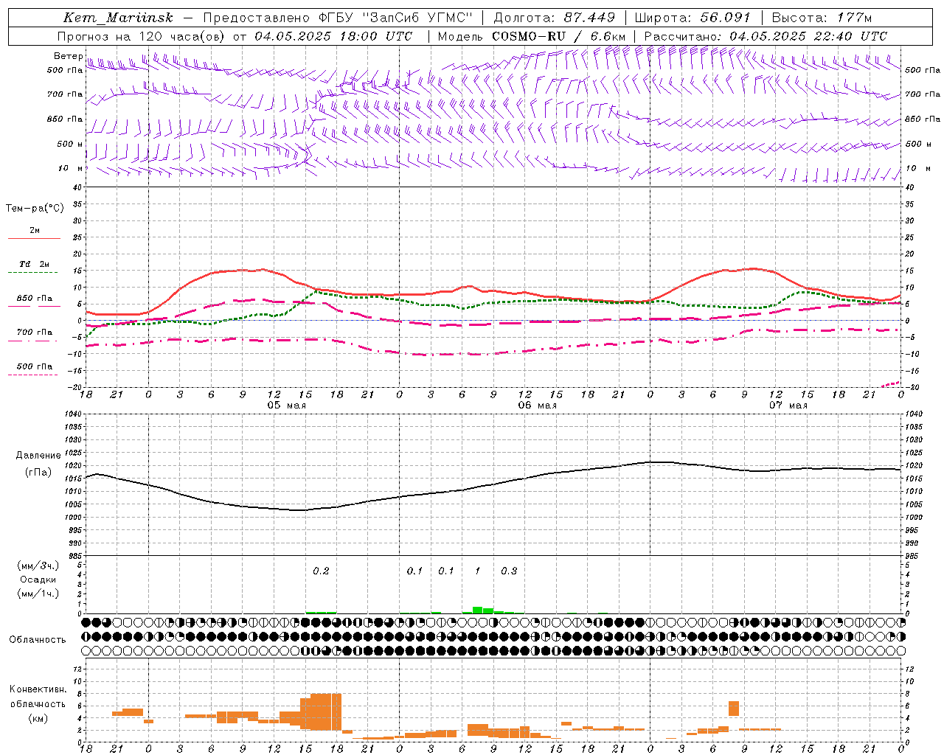Click the tallest orange convective cloud bar
The width and height of the screenshot is (944, 755).
point(326,711)
